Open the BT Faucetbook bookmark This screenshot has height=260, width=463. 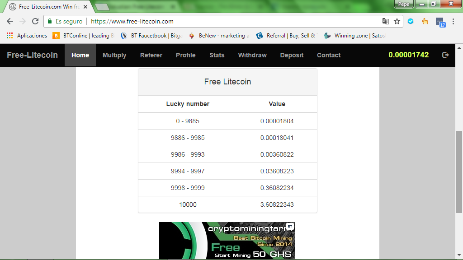[x=152, y=36]
